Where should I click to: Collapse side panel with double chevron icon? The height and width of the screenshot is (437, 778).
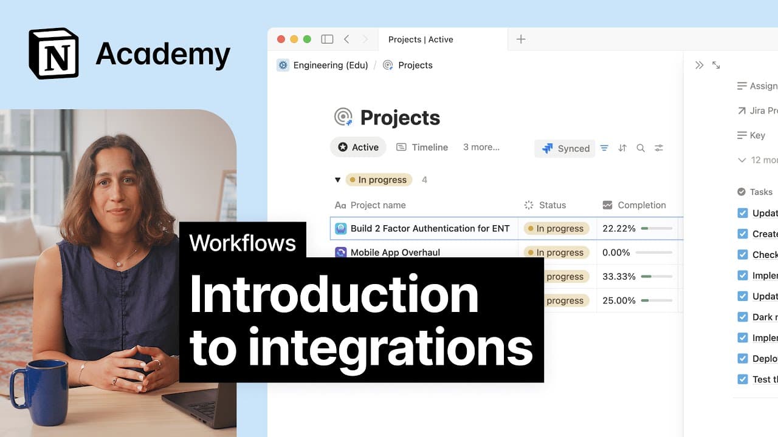point(699,65)
